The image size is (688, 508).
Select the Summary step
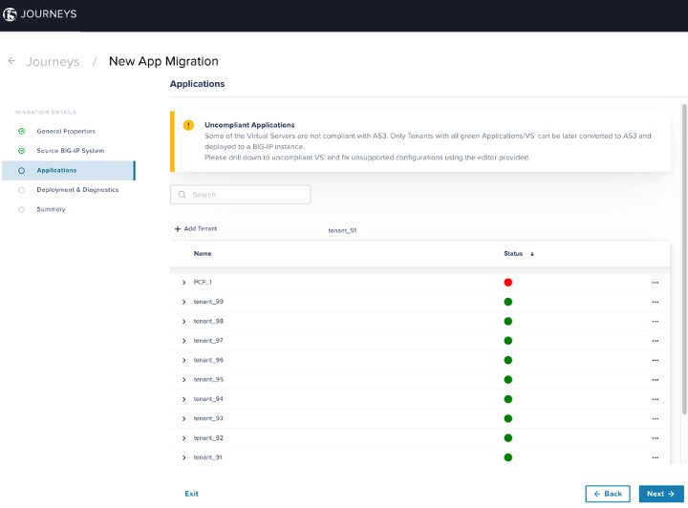tap(51, 209)
